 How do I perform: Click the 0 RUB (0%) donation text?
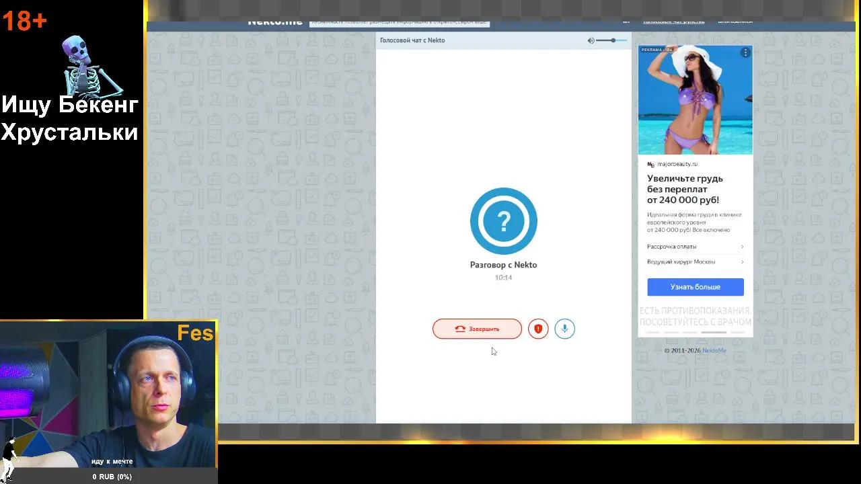tap(112, 477)
